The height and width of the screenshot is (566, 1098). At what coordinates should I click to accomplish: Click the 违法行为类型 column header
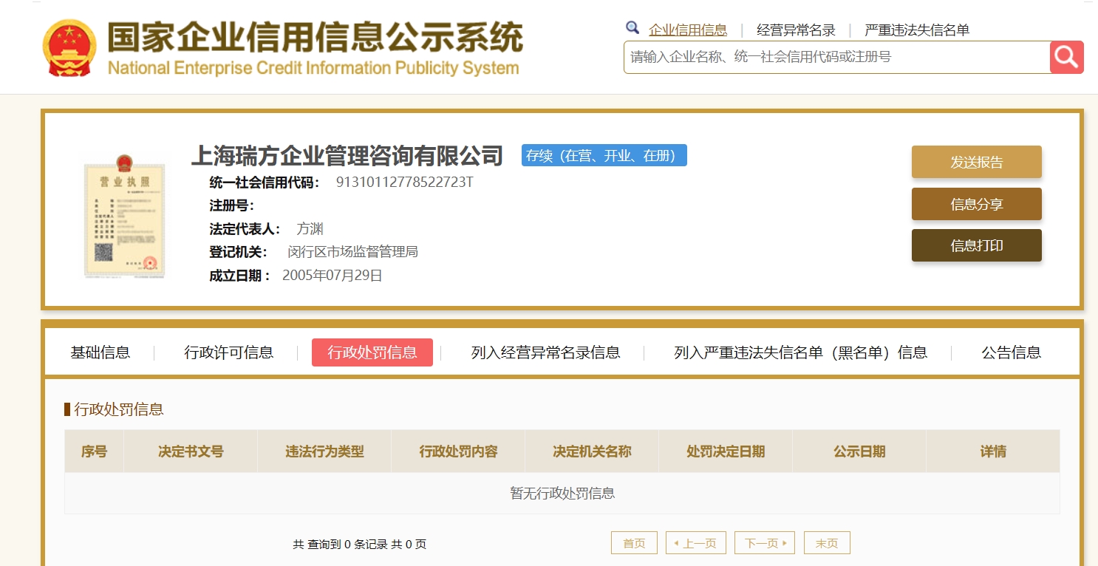coord(324,451)
